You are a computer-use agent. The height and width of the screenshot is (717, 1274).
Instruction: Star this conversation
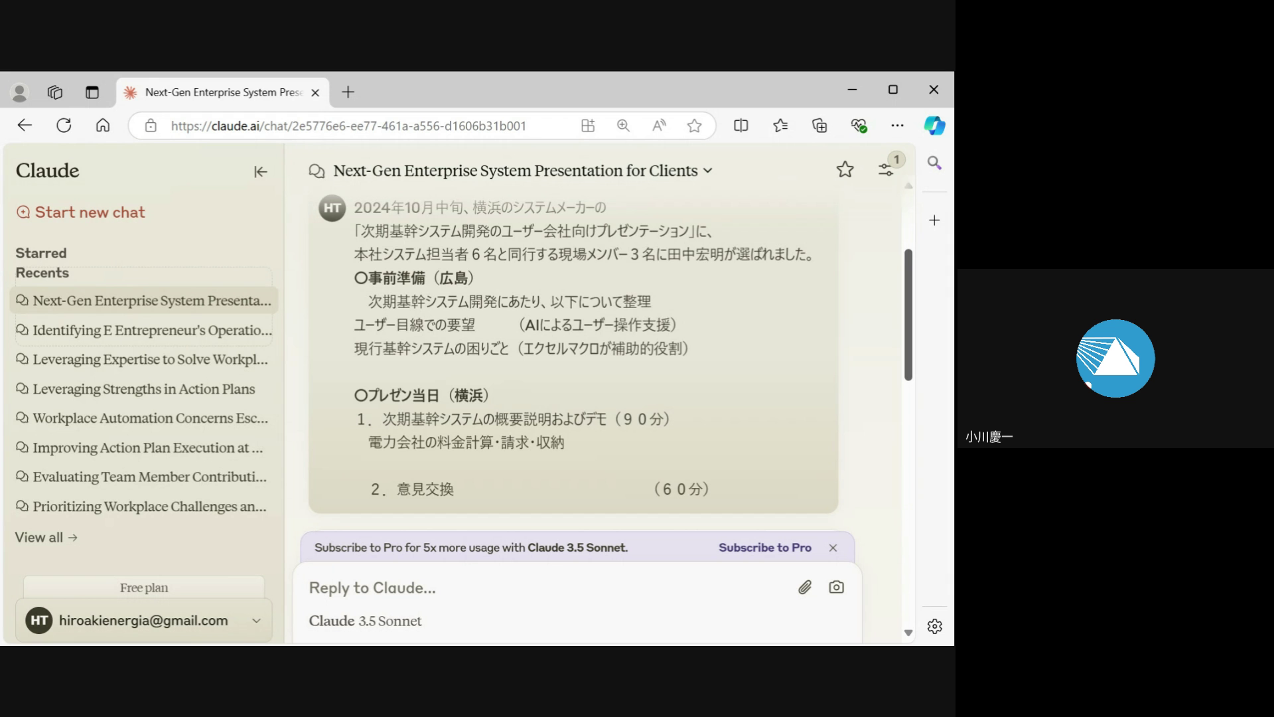tap(845, 170)
